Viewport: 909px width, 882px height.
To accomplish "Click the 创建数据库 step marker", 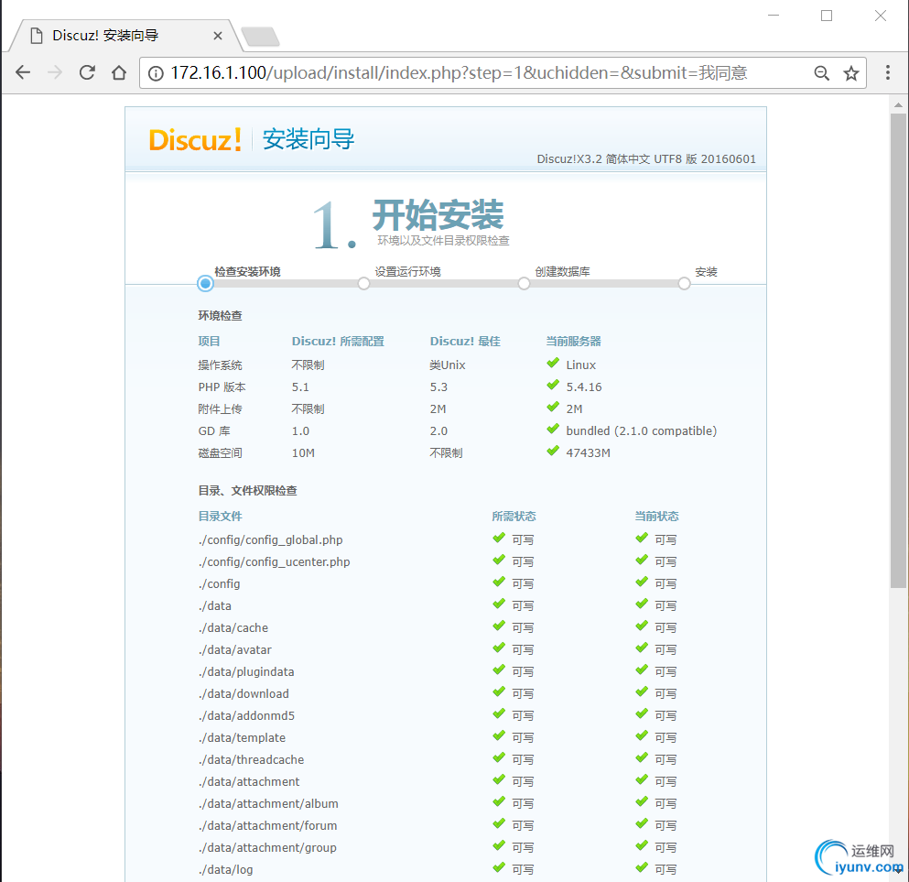I will (524, 284).
